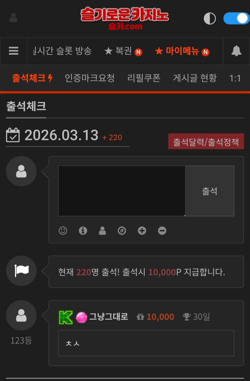Screen dimensions: 250x381
Task: Open the notification bell icon
Action: click(x=236, y=51)
